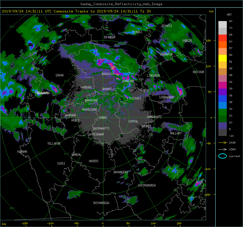Click the 'RAICHUR' city label
Screen dimensions: 243x227
[198, 72]
